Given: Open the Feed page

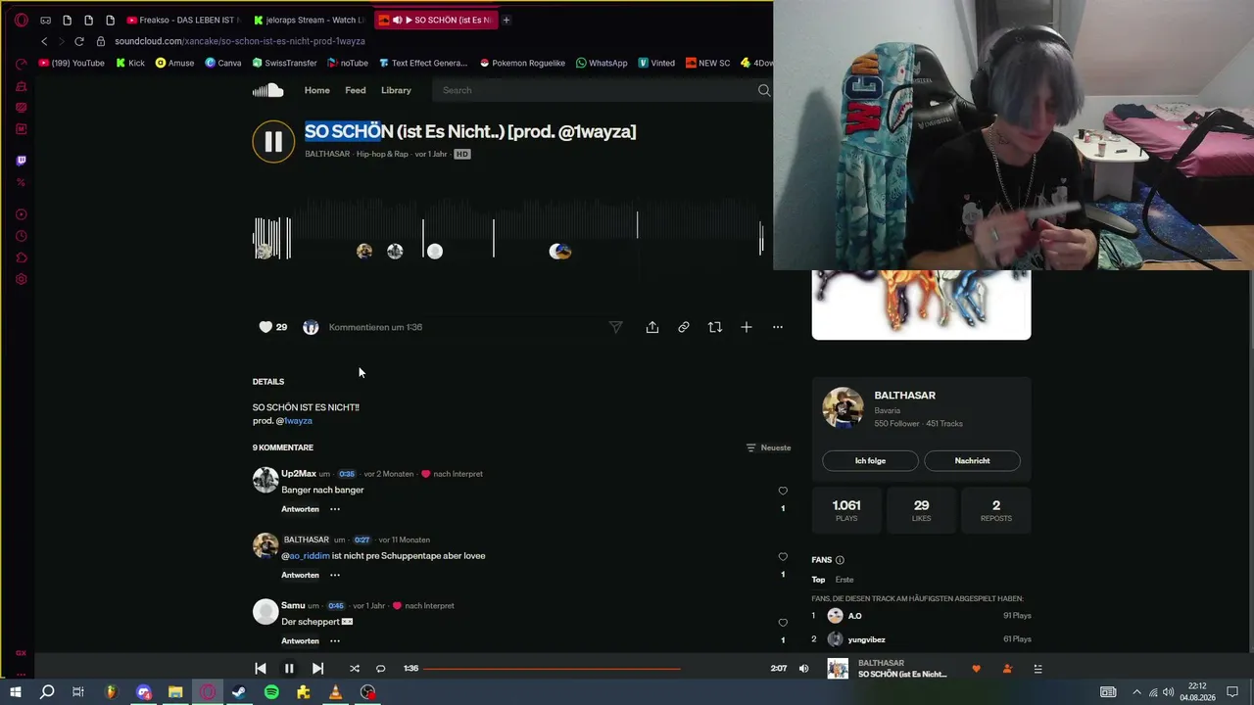Looking at the screenshot, I should click(x=356, y=90).
